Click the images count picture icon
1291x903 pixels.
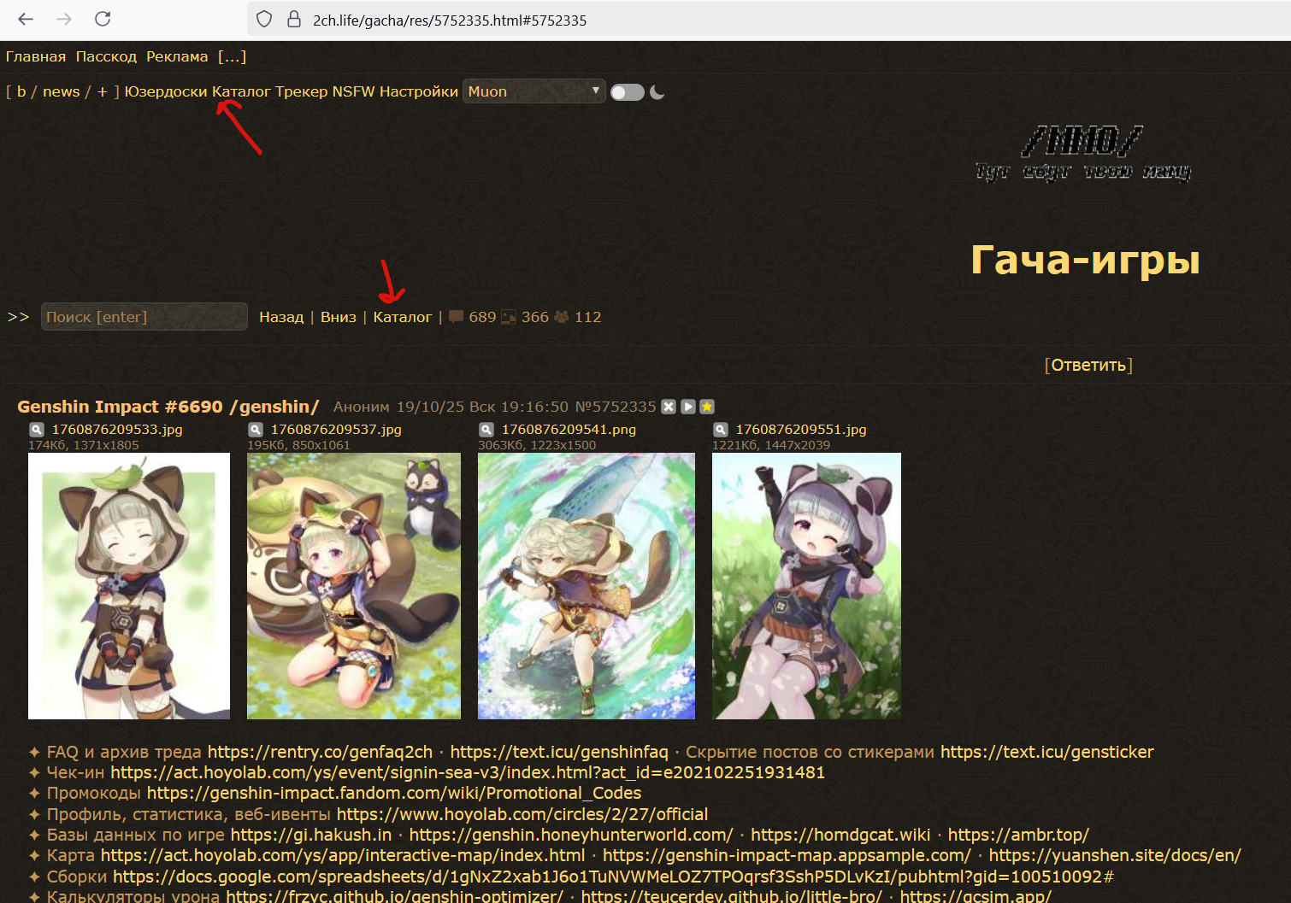(509, 317)
